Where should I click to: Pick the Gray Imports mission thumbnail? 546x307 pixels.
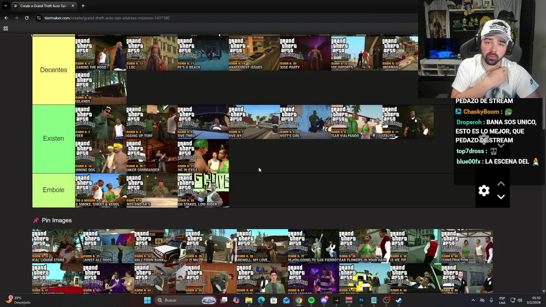coord(357,53)
